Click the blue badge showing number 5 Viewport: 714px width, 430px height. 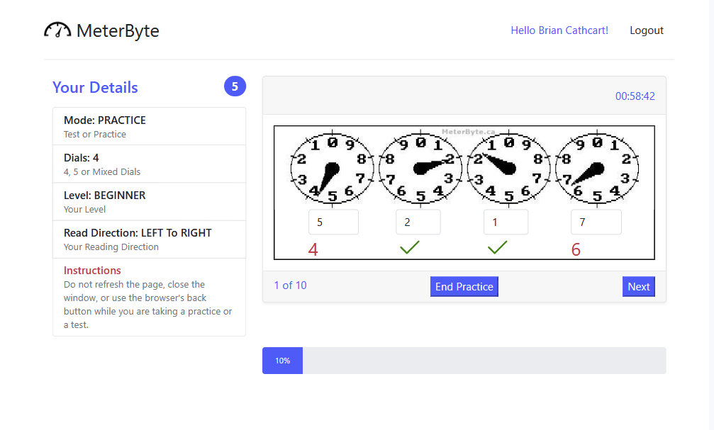coord(235,86)
